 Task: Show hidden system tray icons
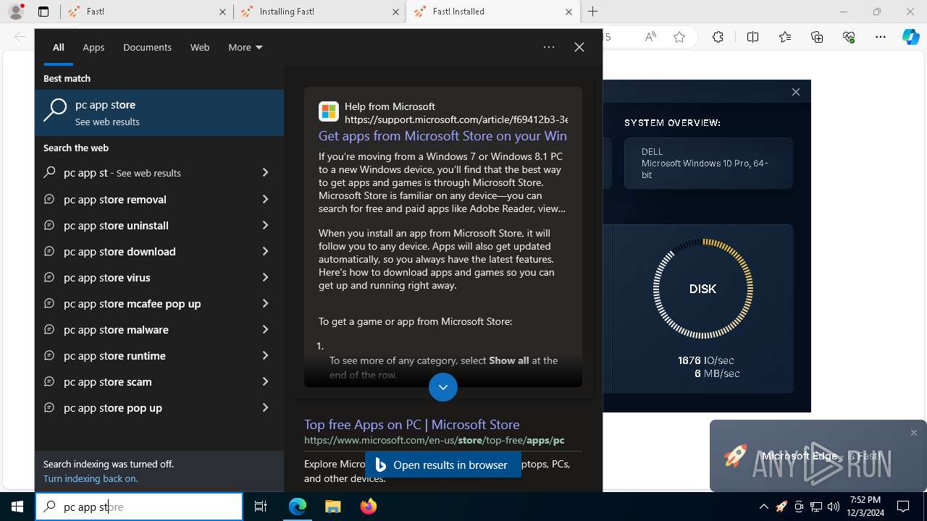click(x=763, y=507)
